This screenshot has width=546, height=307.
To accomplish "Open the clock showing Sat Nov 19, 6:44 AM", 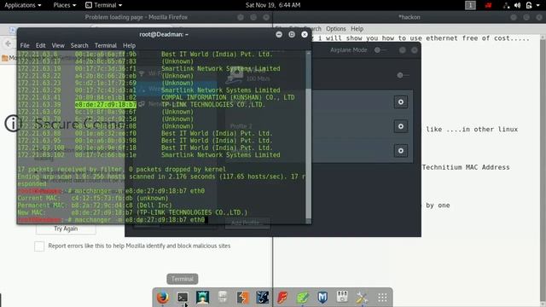I will [273, 5].
